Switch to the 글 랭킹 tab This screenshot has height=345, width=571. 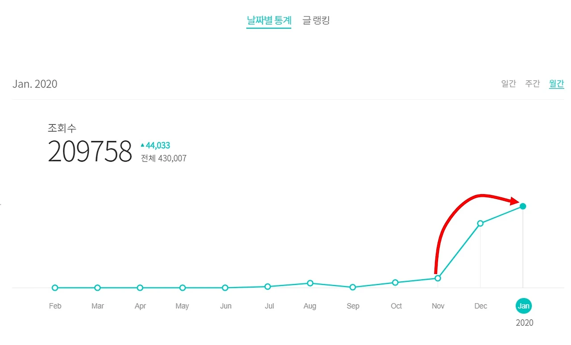[316, 20]
